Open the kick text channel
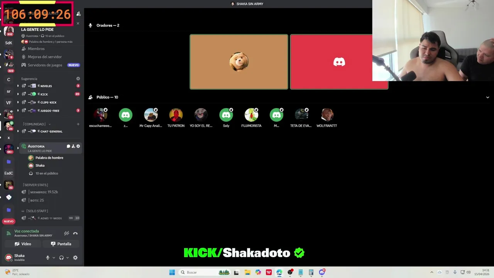 (50, 94)
